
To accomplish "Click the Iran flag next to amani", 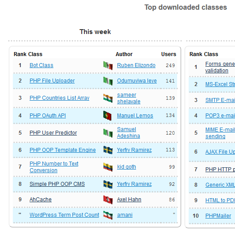I will coord(108,215).
